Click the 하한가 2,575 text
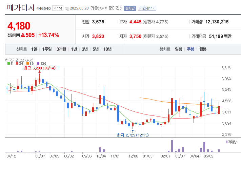 coord(155,36)
